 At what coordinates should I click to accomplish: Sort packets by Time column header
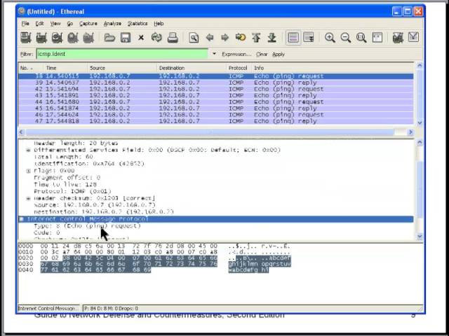tap(65, 68)
